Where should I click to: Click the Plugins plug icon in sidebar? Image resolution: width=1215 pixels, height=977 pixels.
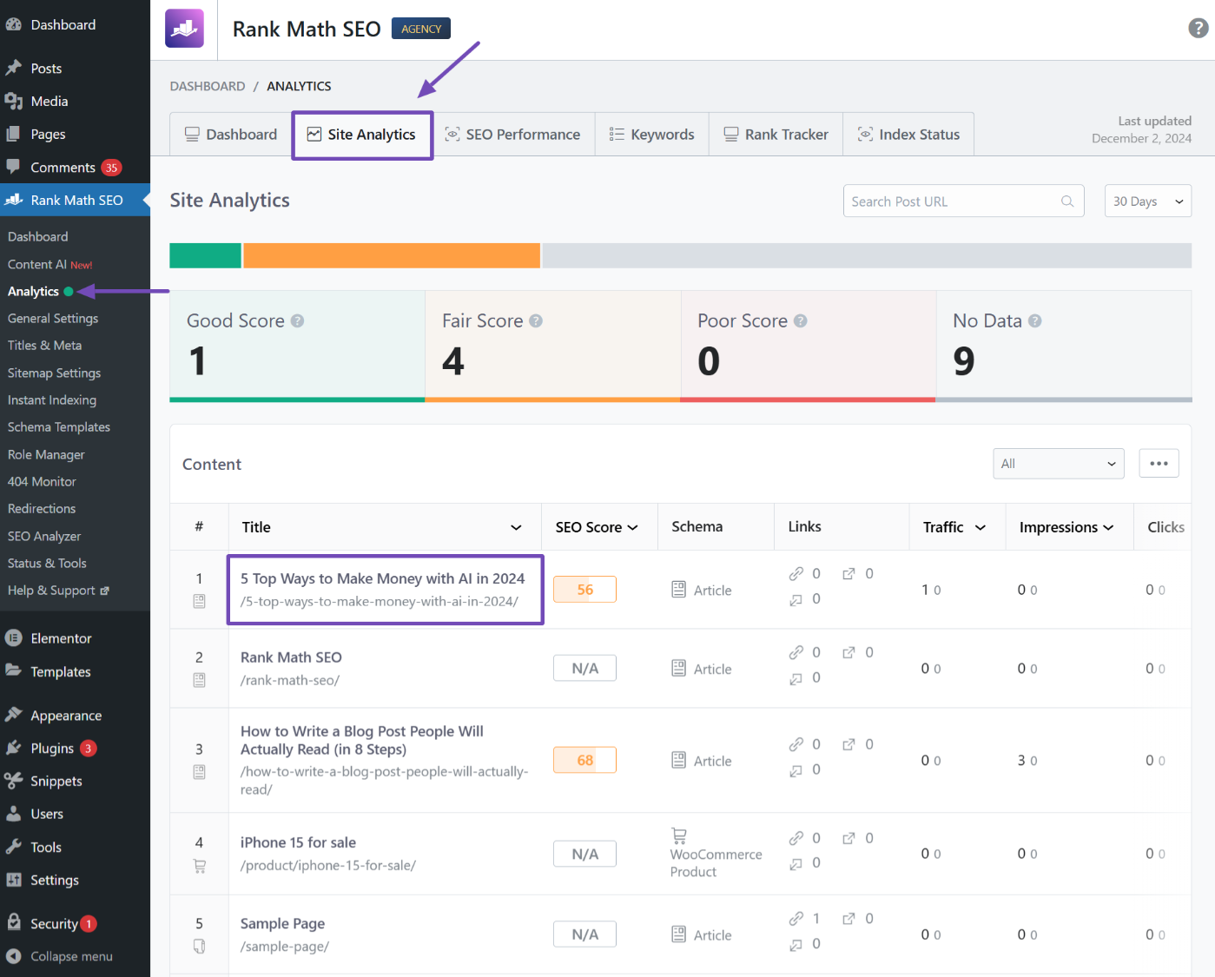14,748
